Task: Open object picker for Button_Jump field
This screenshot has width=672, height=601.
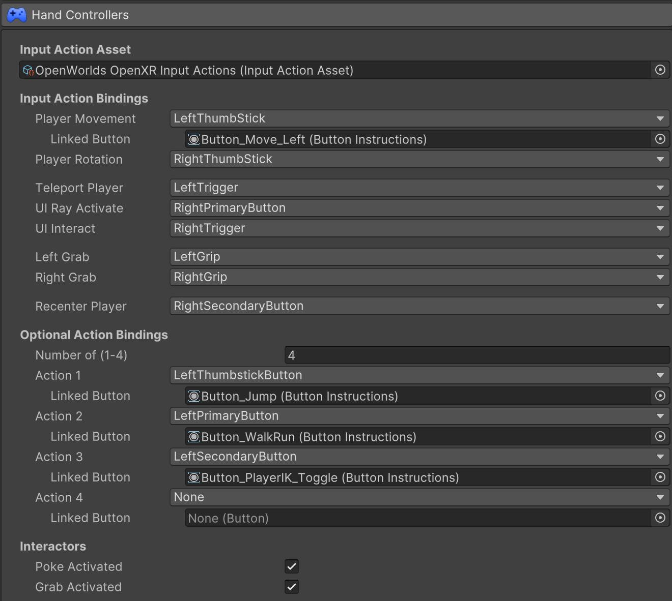Action: coord(660,396)
